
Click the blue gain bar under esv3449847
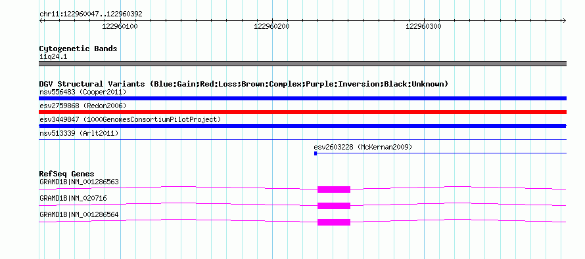(x=302, y=126)
